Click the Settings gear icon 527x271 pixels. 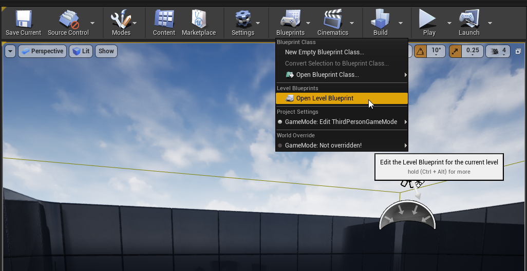pyautogui.click(x=243, y=19)
